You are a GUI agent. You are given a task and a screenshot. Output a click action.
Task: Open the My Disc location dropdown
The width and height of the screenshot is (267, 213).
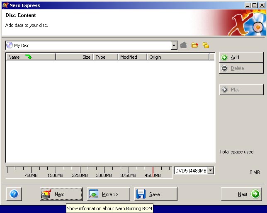(174, 45)
